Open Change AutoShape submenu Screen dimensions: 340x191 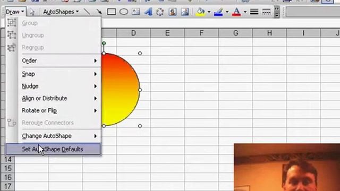pos(59,136)
